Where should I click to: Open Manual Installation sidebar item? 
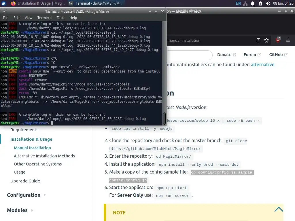(32, 148)
